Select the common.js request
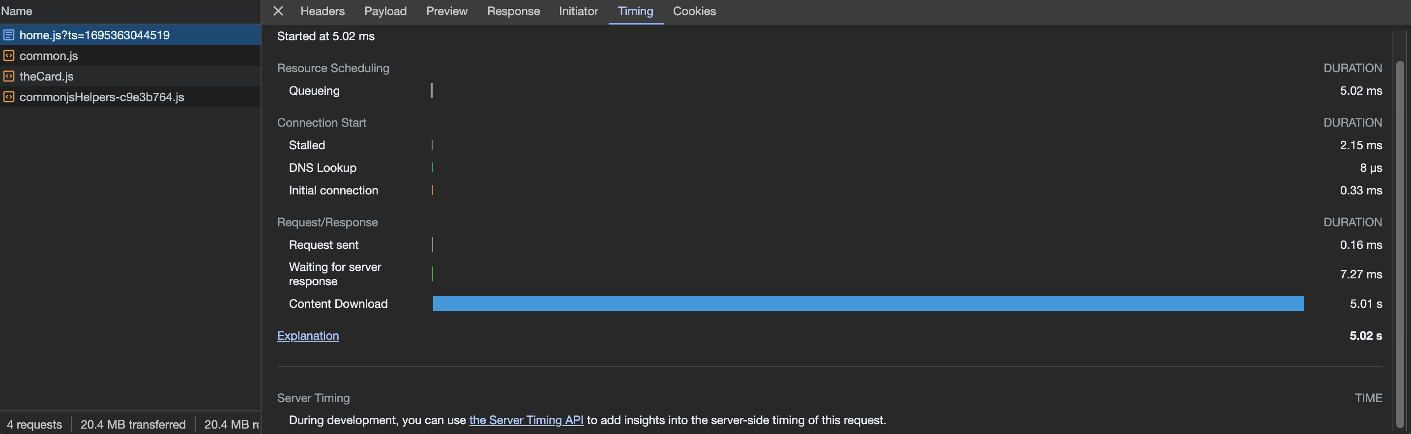Image resolution: width=1411 pixels, height=434 pixels. (49, 55)
